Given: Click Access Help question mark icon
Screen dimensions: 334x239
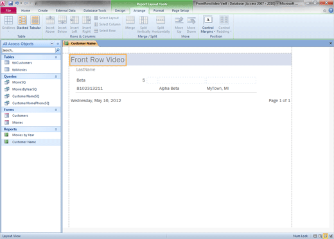Looking at the screenshot, I should [x=331, y=10].
